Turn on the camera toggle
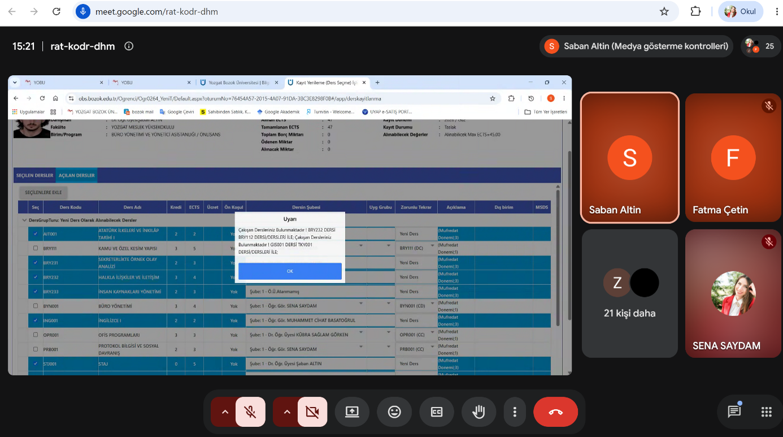Screen dimensions: 783x437 [312, 412]
